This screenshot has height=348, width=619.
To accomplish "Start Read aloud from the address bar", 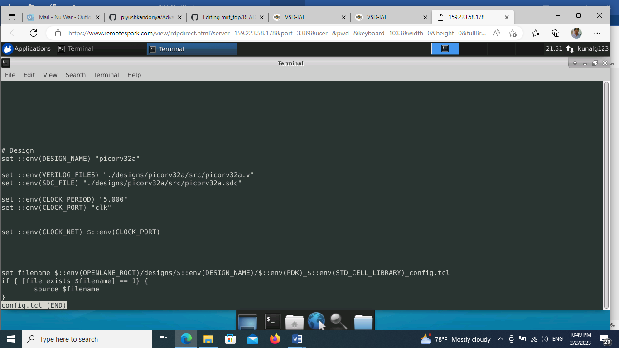I will click(496, 33).
